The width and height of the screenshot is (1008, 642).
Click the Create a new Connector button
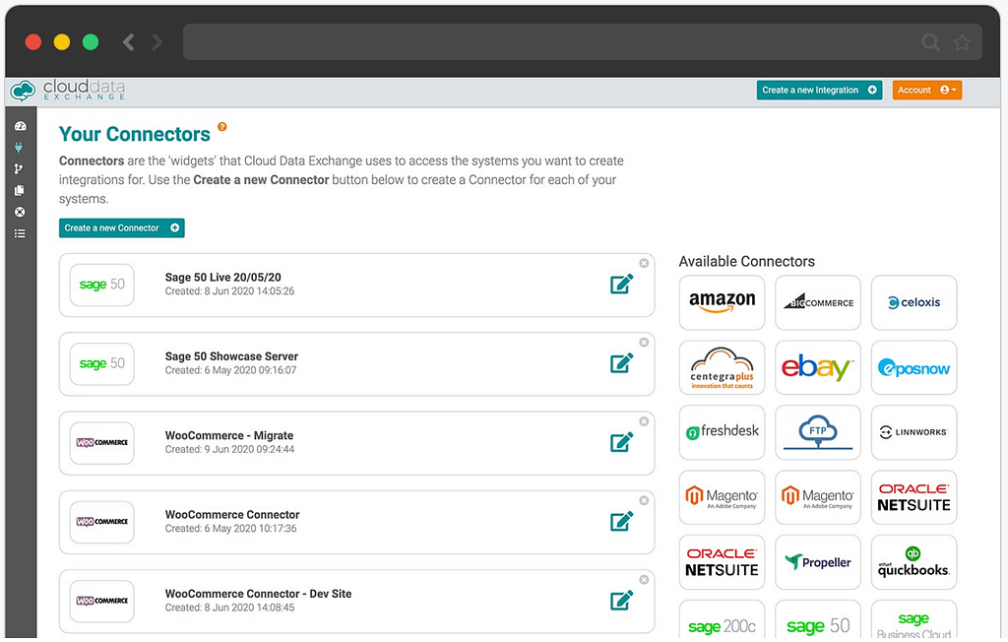[121, 227]
